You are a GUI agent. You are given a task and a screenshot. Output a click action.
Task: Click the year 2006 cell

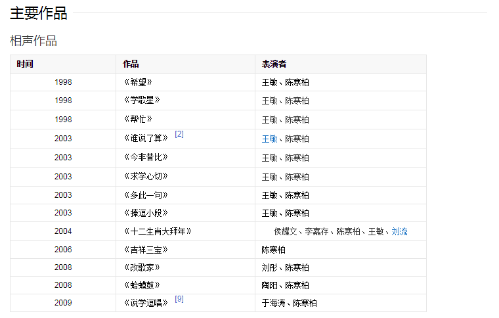pos(63,250)
